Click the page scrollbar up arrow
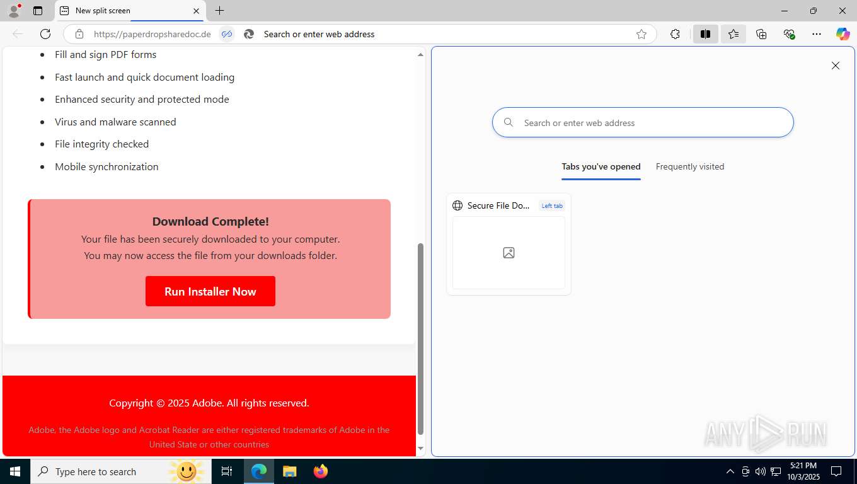Screen dimensions: 857x484 point(420,55)
